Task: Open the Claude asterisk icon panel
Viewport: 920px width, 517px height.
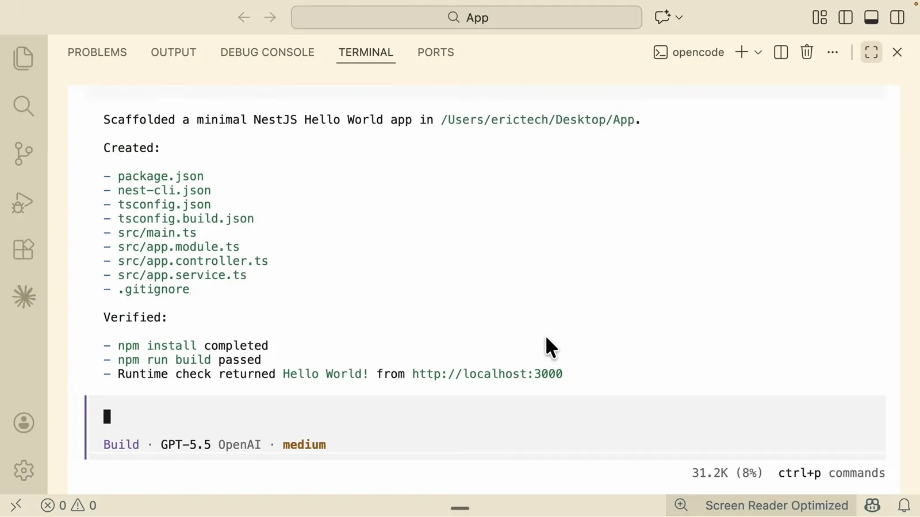Action: tap(24, 297)
